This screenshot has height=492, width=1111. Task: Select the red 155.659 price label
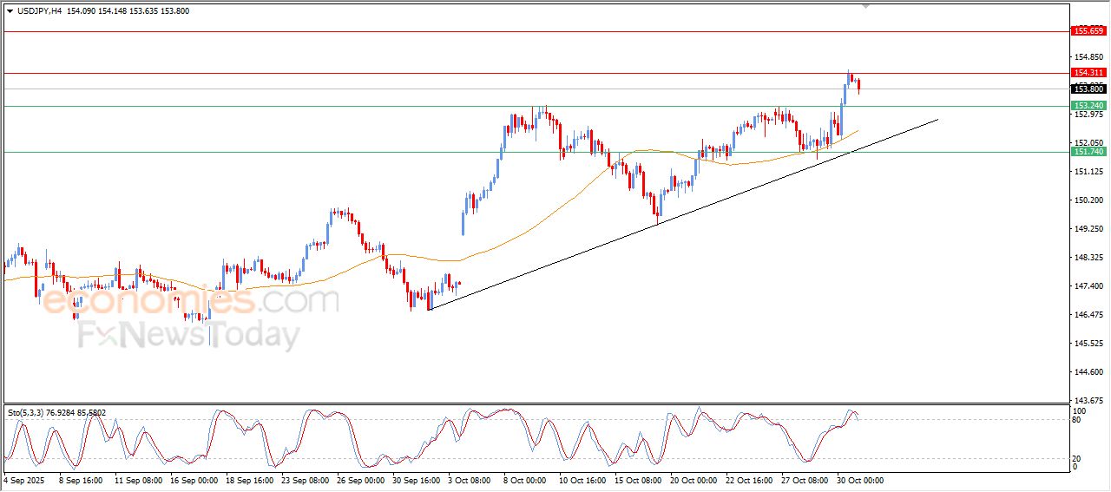pyautogui.click(x=1089, y=31)
